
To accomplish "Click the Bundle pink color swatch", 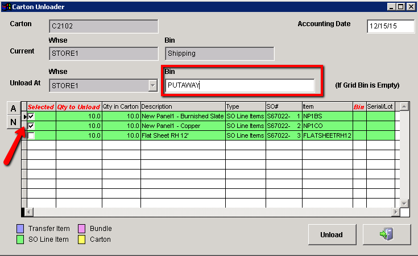I will 82,229.
